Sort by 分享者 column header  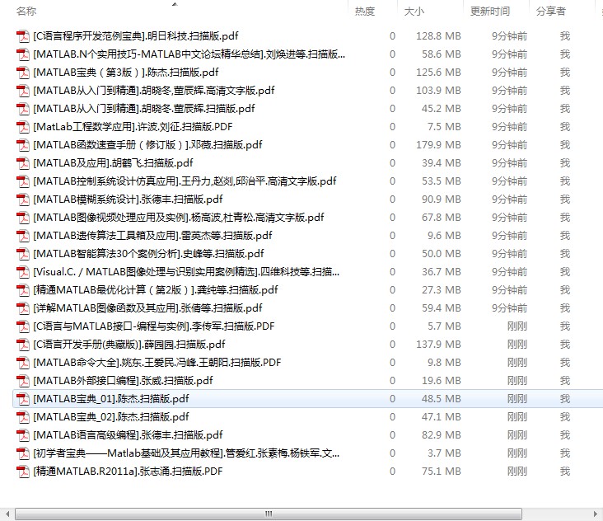pyautogui.click(x=551, y=12)
